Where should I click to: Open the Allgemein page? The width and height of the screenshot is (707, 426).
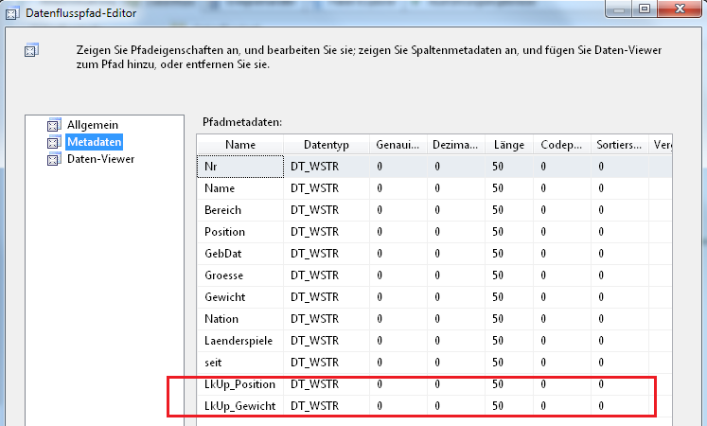pyautogui.click(x=93, y=125)
